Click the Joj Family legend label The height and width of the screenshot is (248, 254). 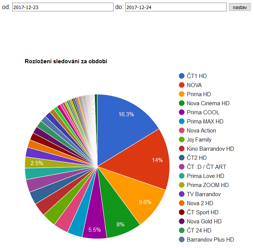point(199,140)
